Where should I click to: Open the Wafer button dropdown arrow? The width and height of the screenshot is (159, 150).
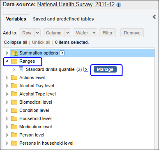94,33
